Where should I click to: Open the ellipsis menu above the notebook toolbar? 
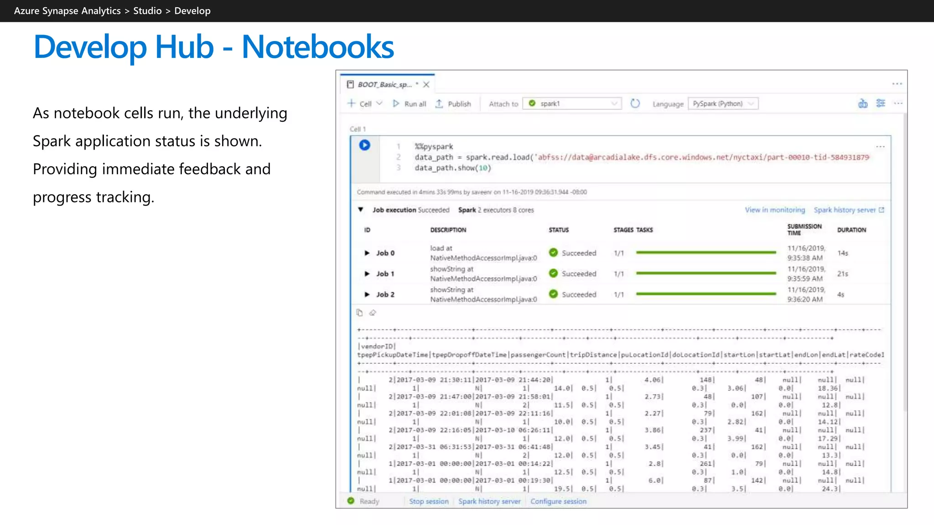(897, 84)
